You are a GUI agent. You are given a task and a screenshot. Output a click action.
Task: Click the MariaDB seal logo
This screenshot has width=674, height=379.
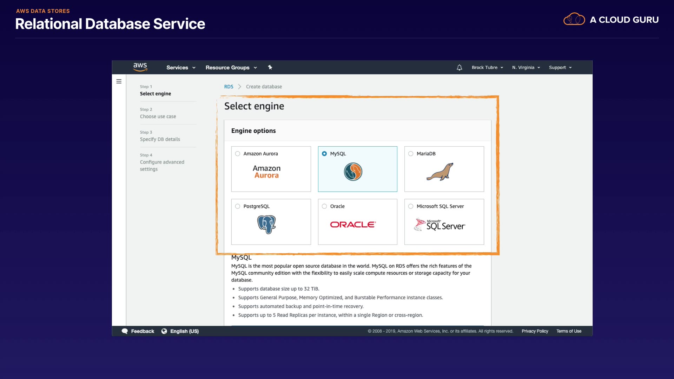coord(440,172)
